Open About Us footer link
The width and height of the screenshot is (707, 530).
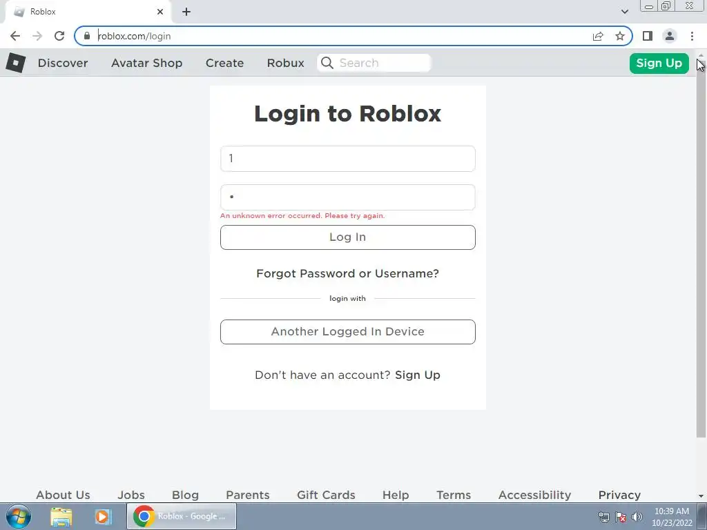(63, 495)
